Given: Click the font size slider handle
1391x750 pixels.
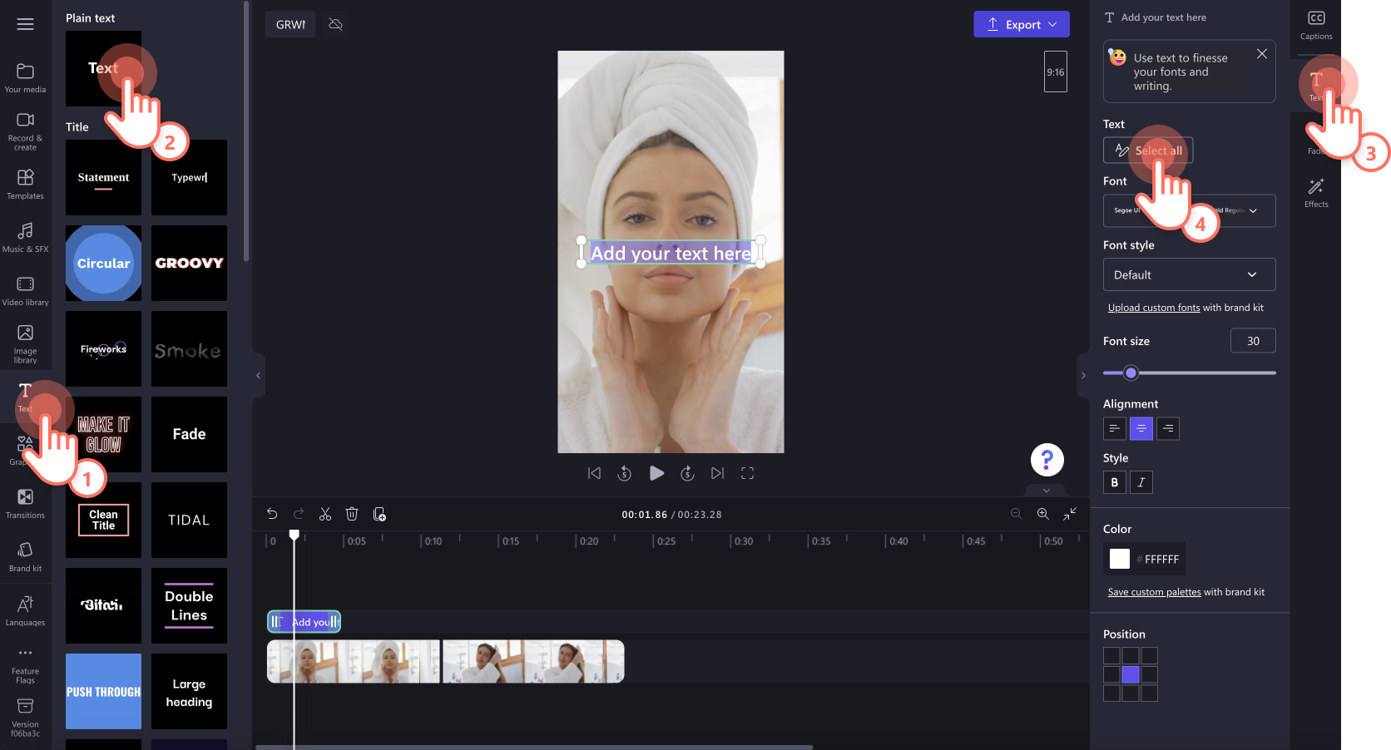Looking at the screenshot, I should (x=1131, y=373).
